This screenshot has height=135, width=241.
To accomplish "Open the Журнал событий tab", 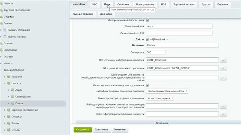I will (83, 14).
